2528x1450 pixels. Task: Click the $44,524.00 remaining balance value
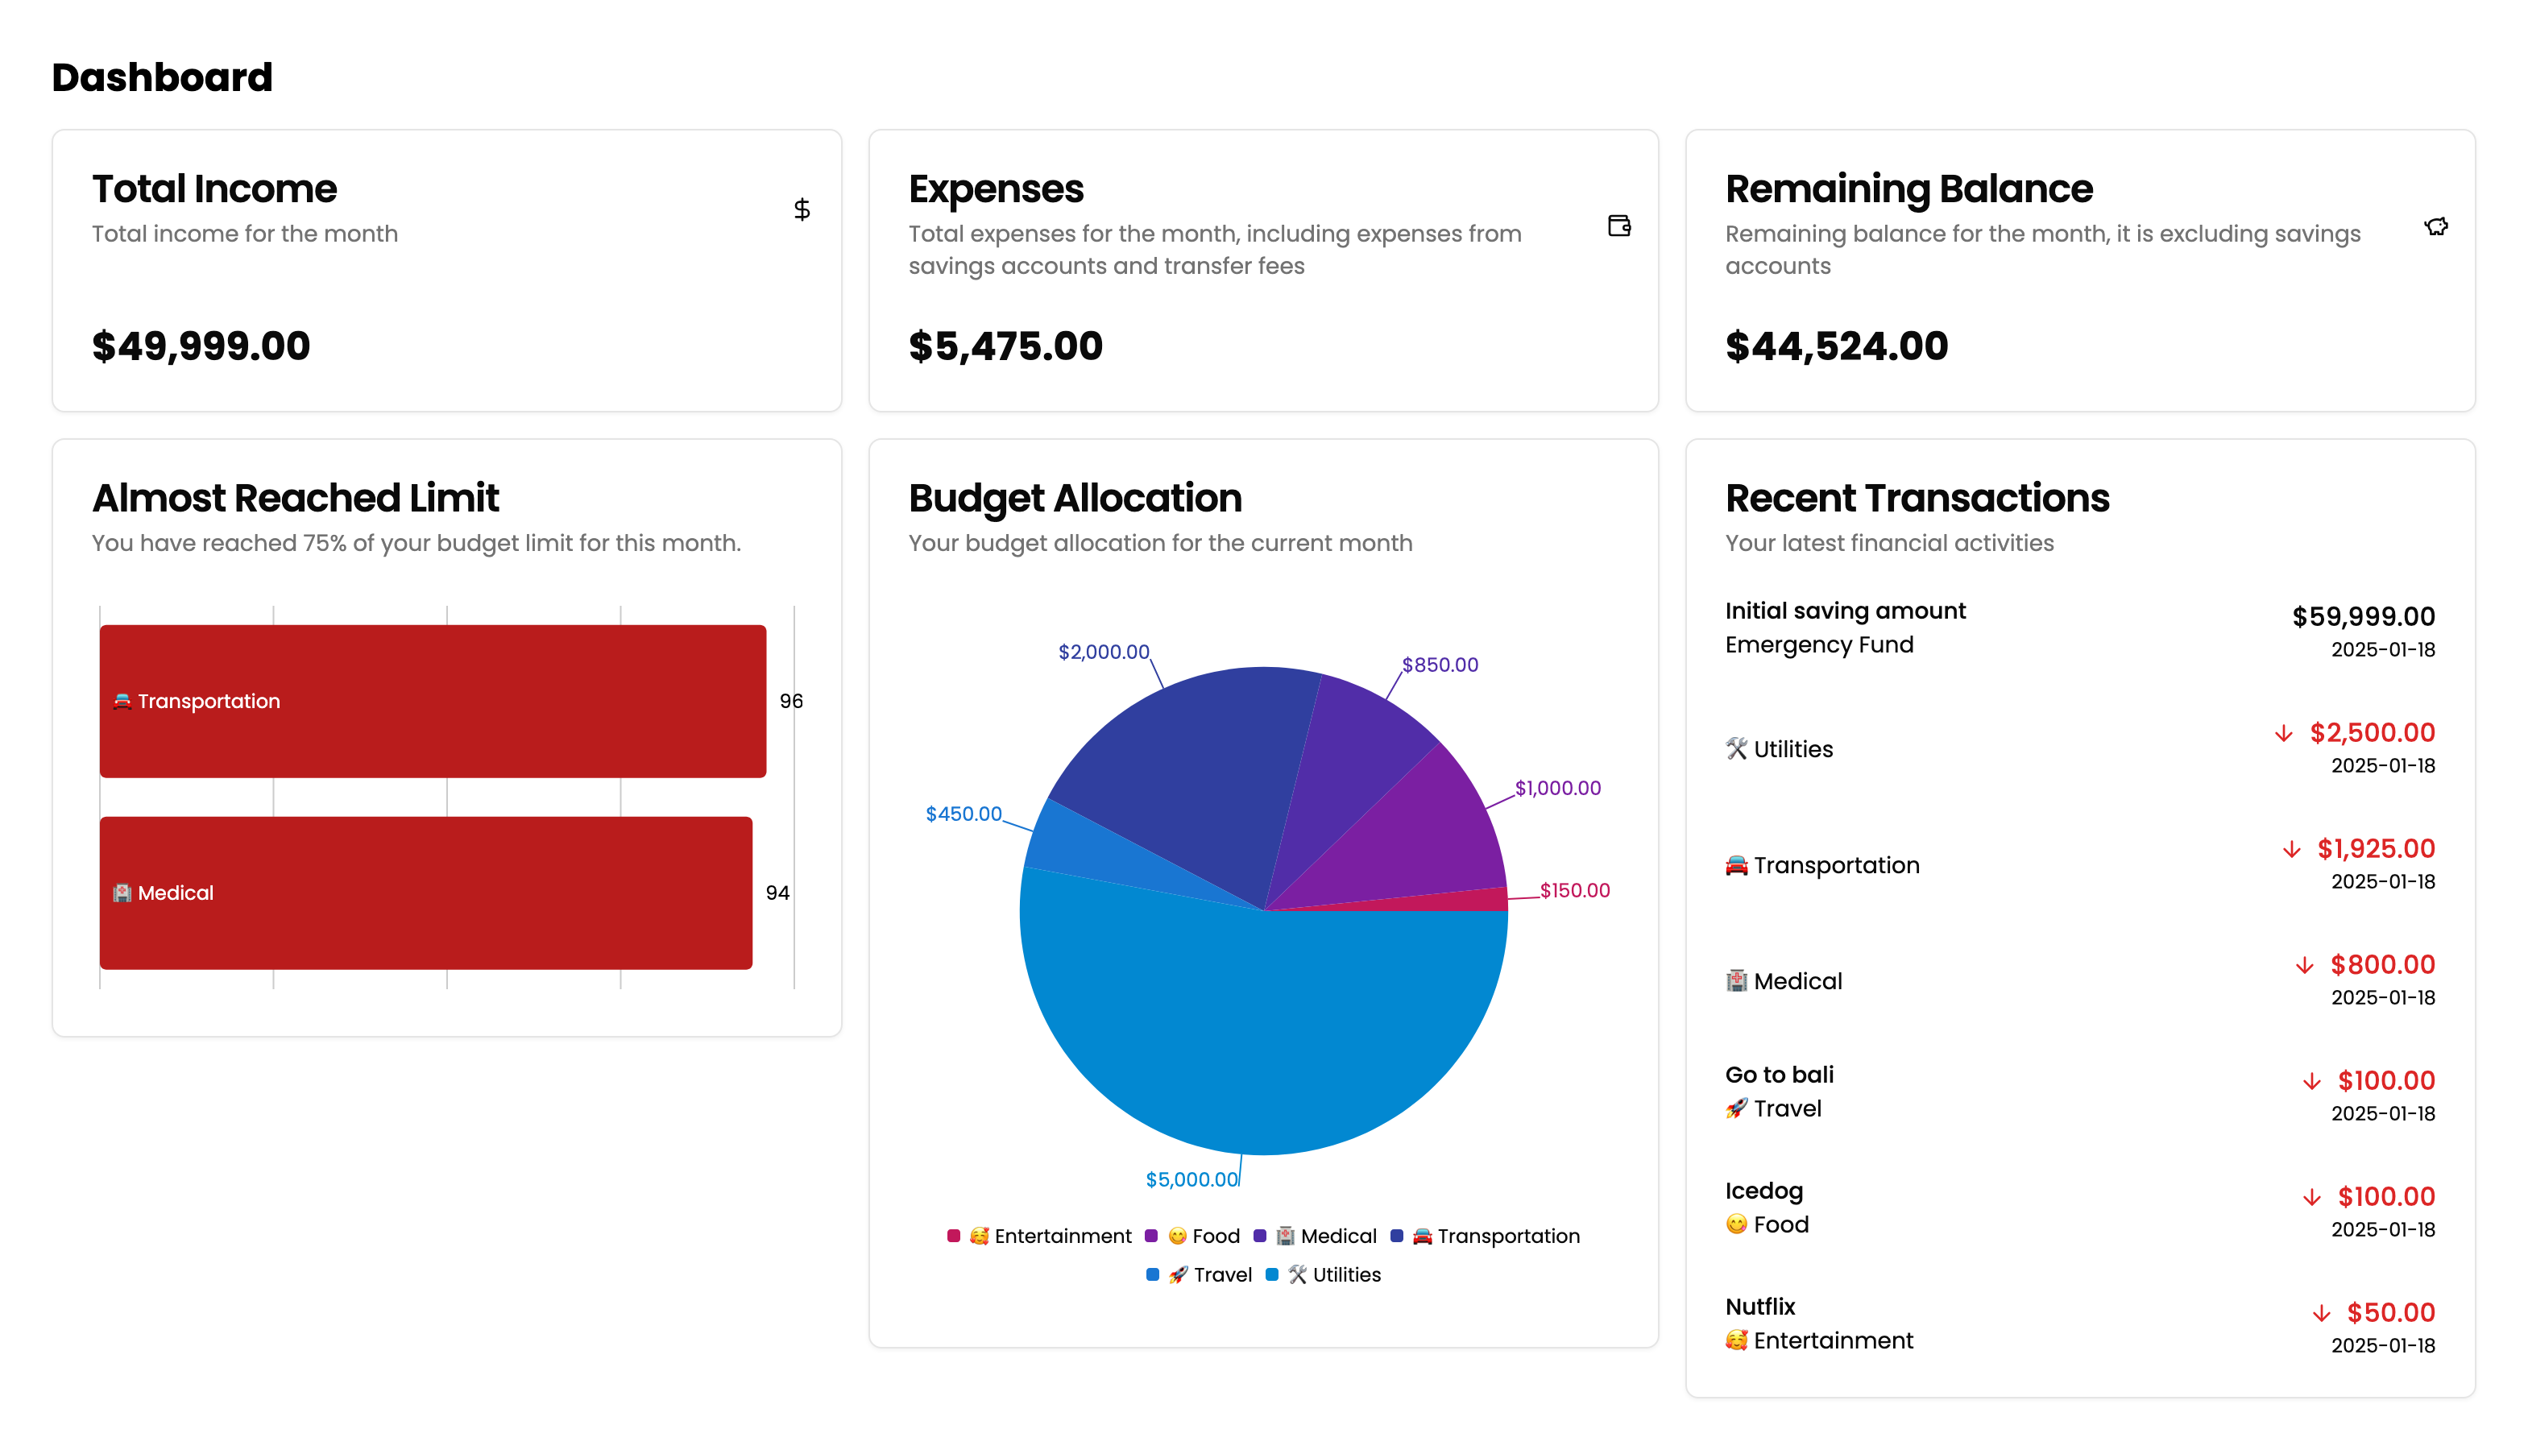(x=1836, y=346)
